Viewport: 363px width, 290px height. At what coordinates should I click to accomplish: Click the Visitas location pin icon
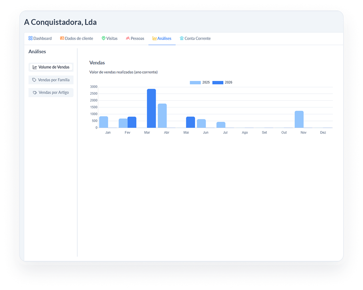tap(103, 38)
